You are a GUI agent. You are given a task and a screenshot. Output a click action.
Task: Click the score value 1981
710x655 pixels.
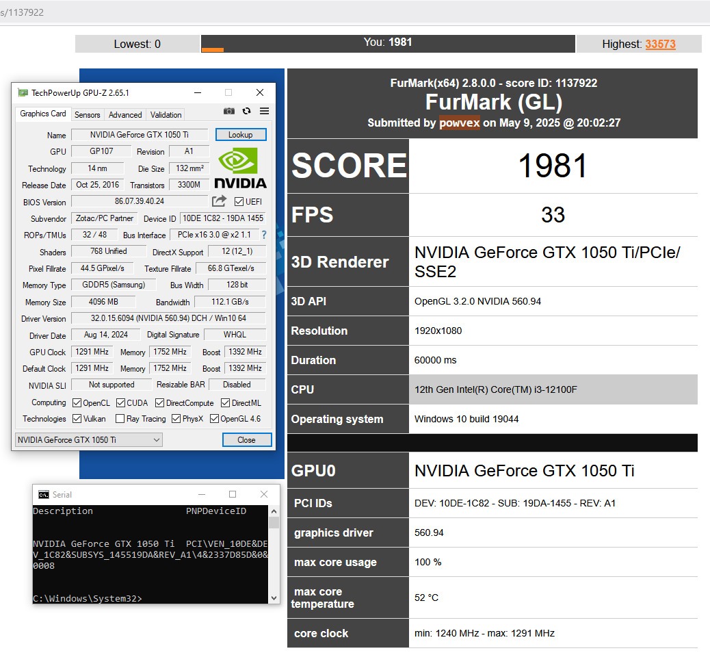(x=553, y=166)
